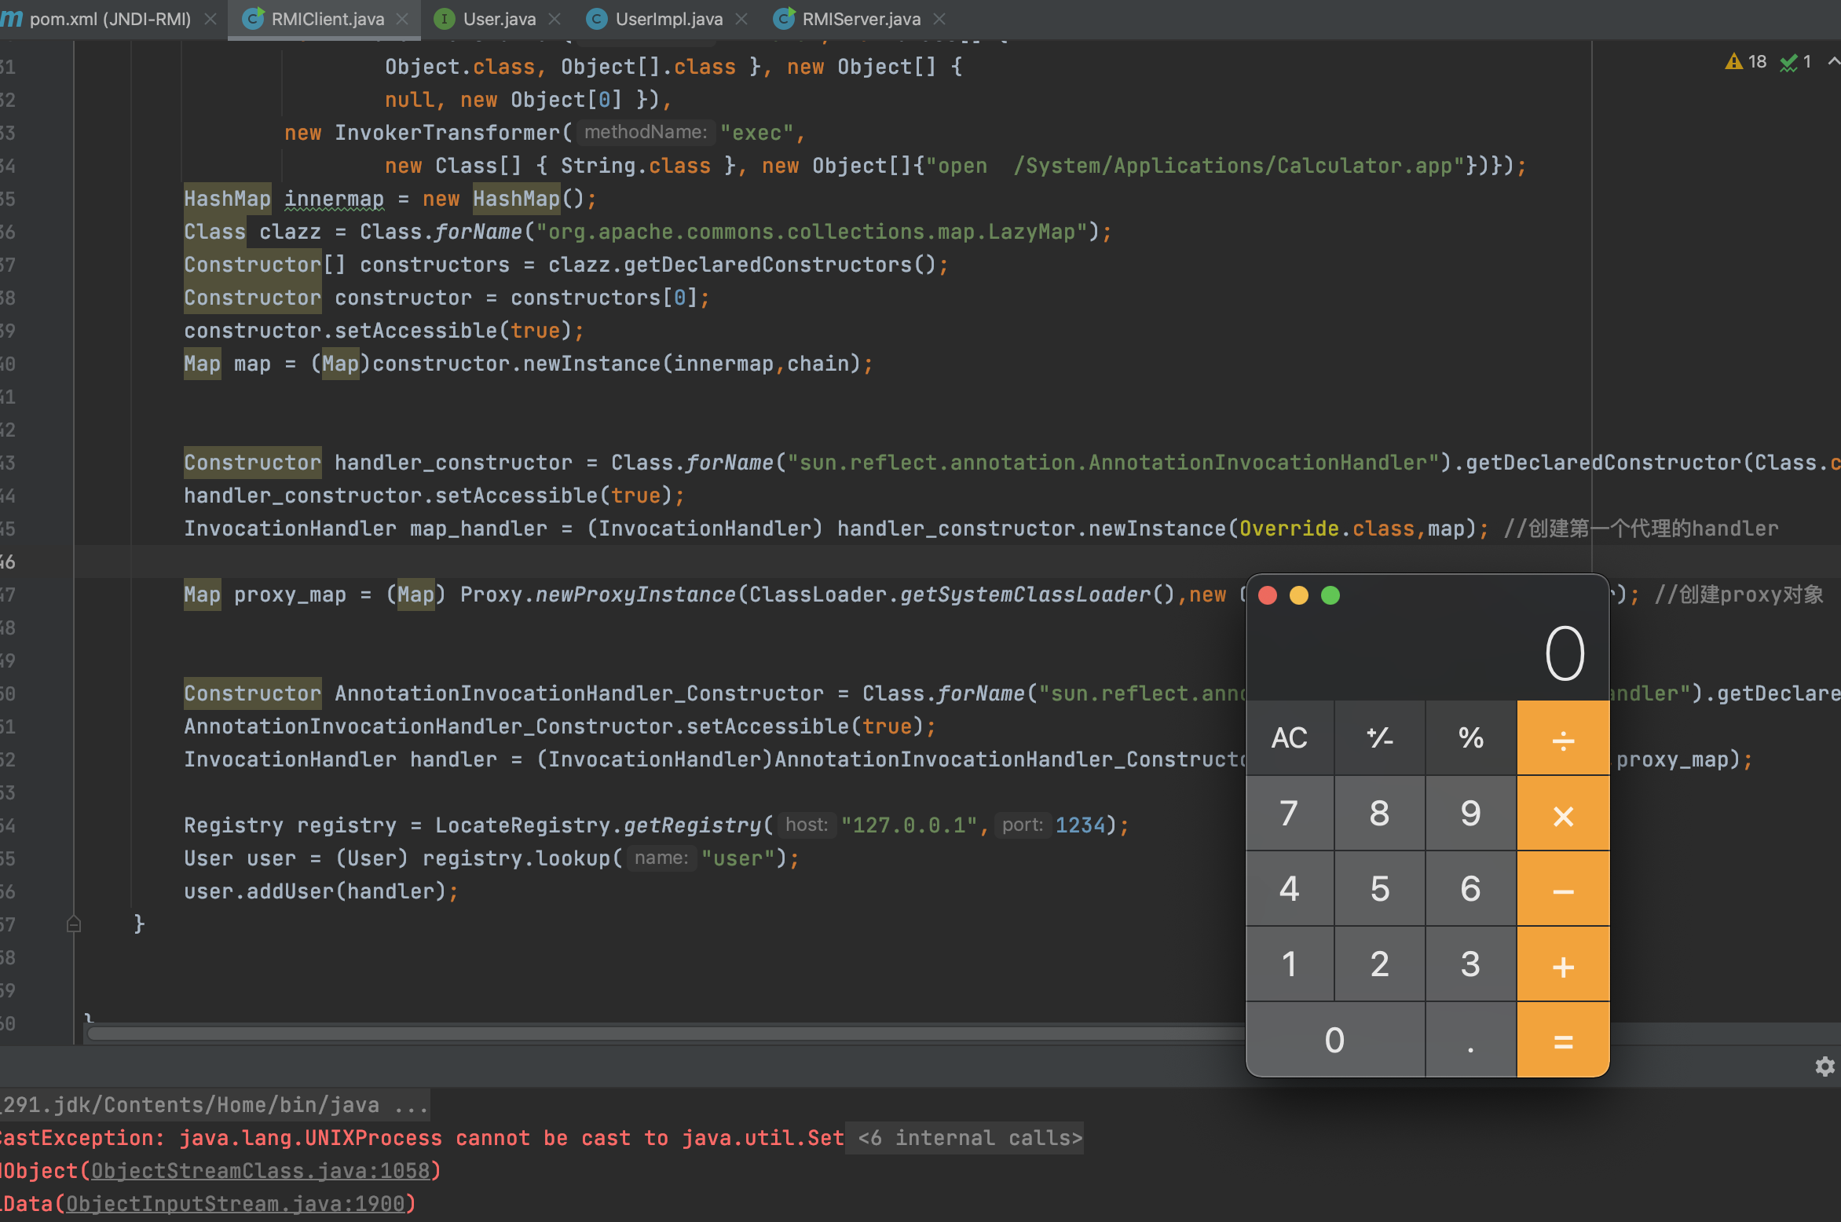
Task: Click the class icon on RMIClient.java tab
Action: [x=253, y=19]
